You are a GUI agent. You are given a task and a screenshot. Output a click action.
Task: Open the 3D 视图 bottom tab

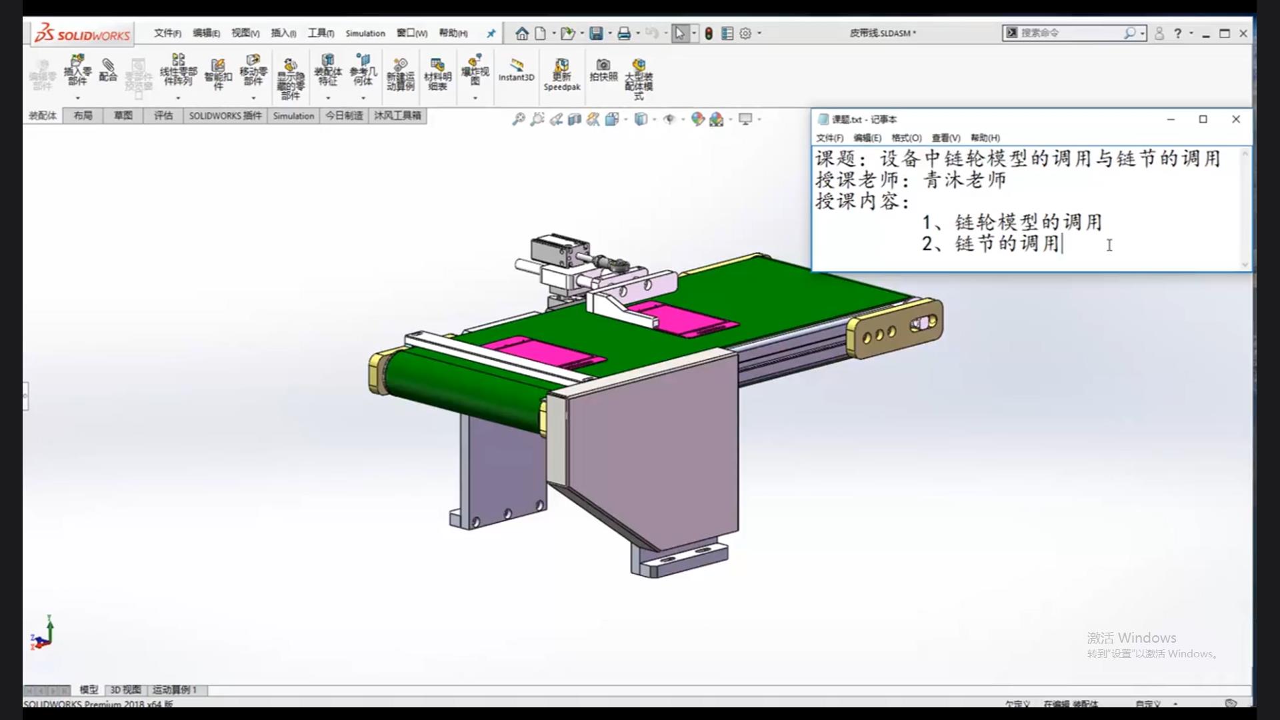[x=125, y=690]
